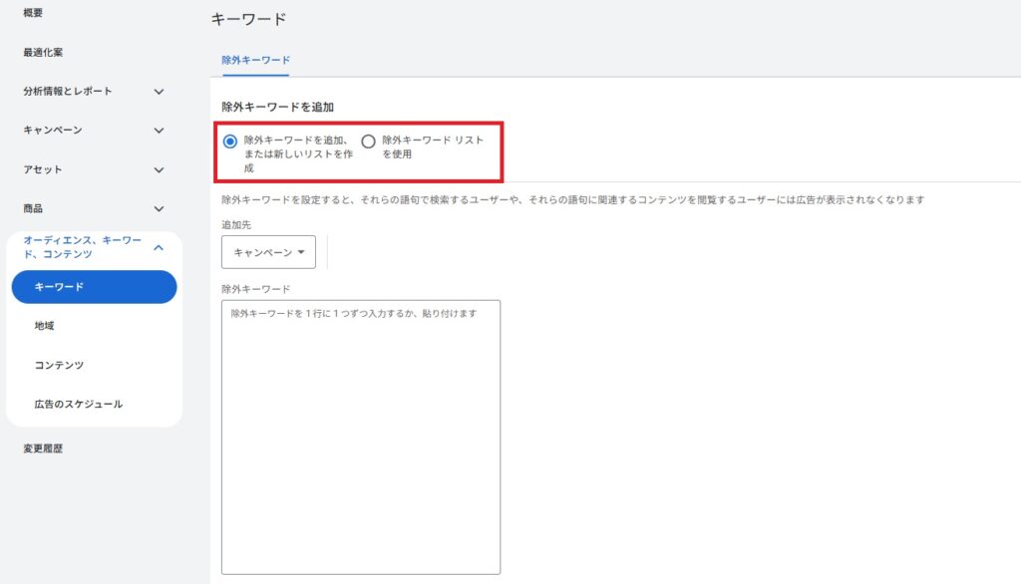Open 変更履歴 in the sidebar
The image size is (1021, 584).
(x=43, y=447)
